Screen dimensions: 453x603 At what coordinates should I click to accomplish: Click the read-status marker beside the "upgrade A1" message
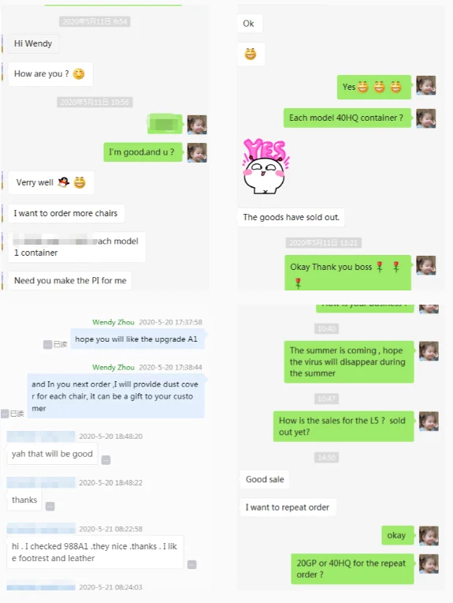point(55,344)
